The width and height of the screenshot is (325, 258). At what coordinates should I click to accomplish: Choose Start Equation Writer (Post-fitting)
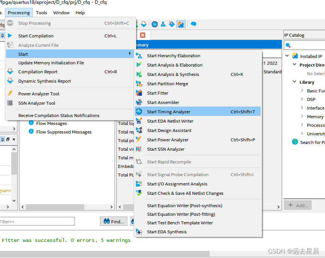[x=198, y=214]
